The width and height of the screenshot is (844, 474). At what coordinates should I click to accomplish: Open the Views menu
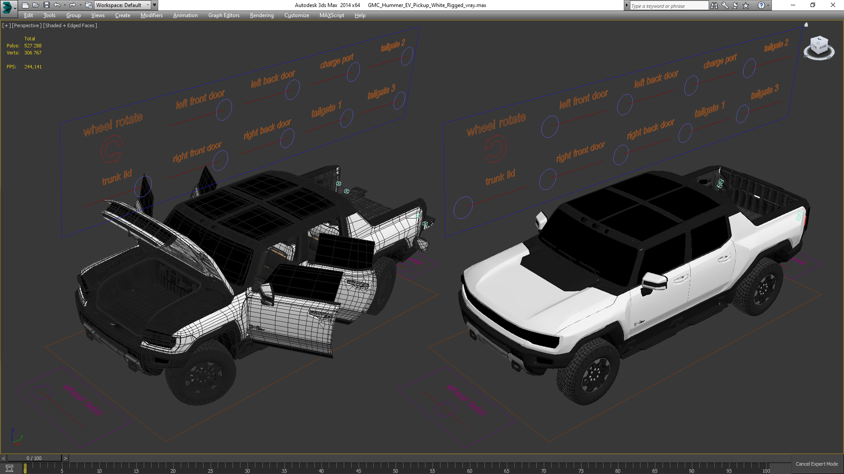tap(98, 15)
